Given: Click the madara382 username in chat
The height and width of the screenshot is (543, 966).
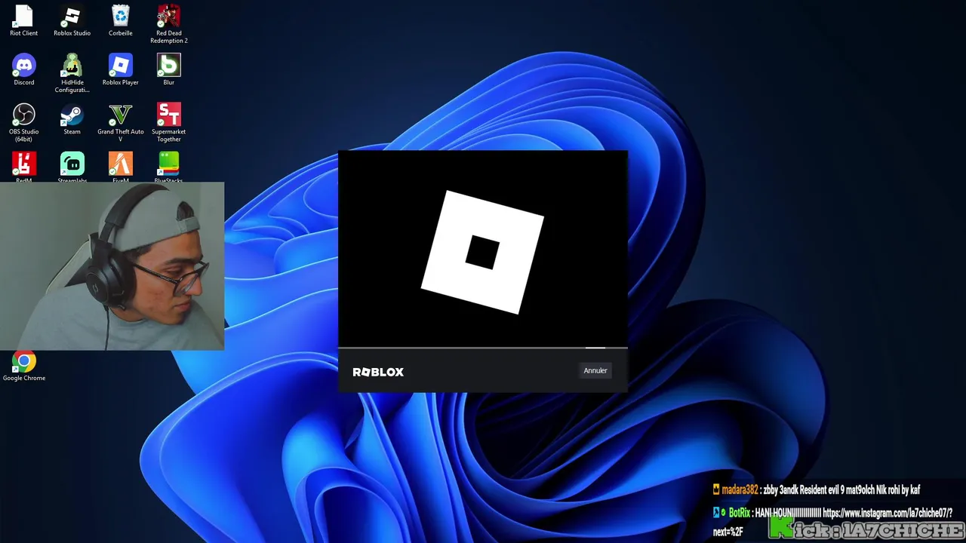Looking at the screenshot, I should click(740, 489).
